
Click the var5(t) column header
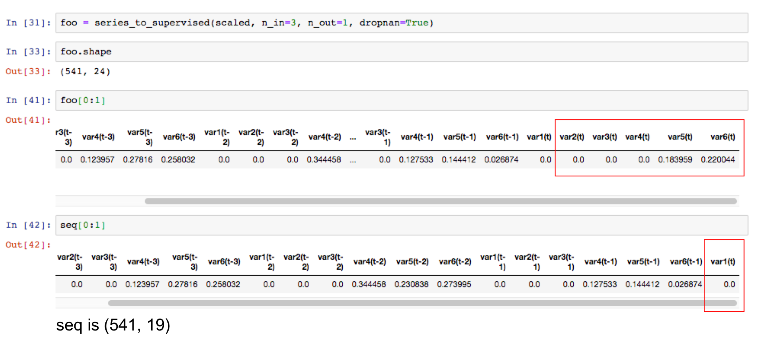click(680, 137)
